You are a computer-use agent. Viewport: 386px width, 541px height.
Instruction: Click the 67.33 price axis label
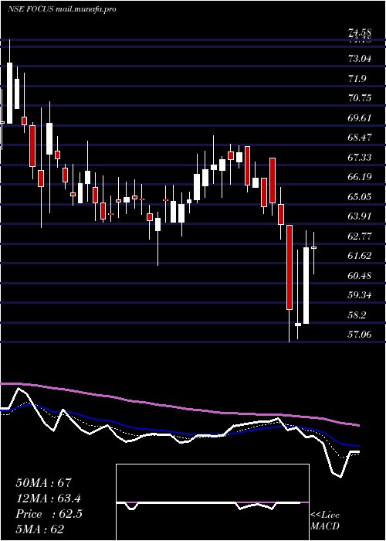click(360, 158)
